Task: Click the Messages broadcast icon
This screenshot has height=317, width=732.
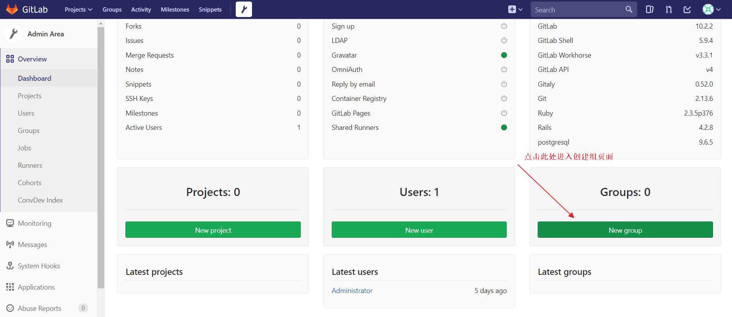Action: click(x=10, y=244)
